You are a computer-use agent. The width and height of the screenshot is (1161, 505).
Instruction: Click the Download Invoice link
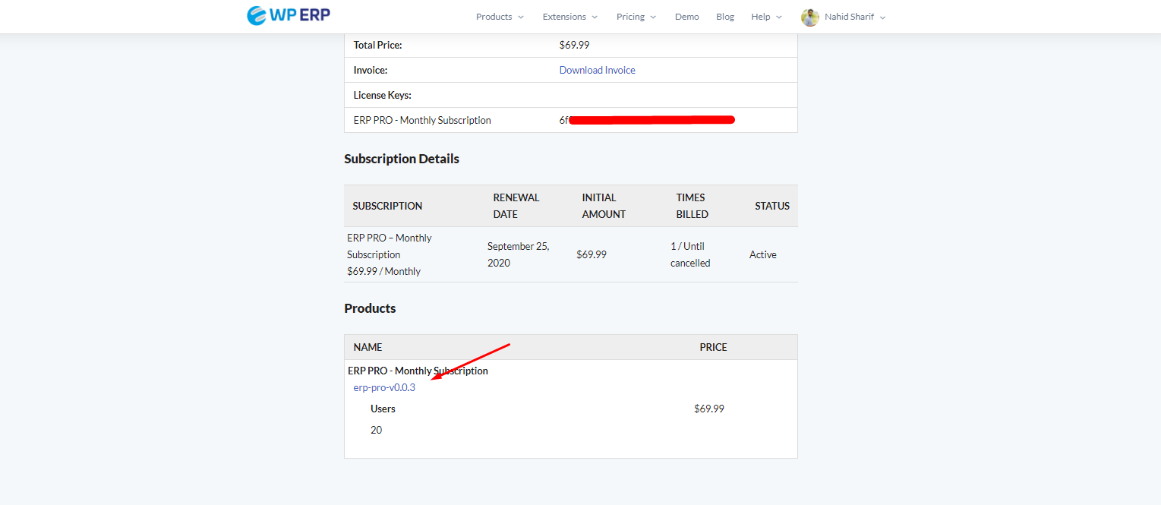coord(597,69)
